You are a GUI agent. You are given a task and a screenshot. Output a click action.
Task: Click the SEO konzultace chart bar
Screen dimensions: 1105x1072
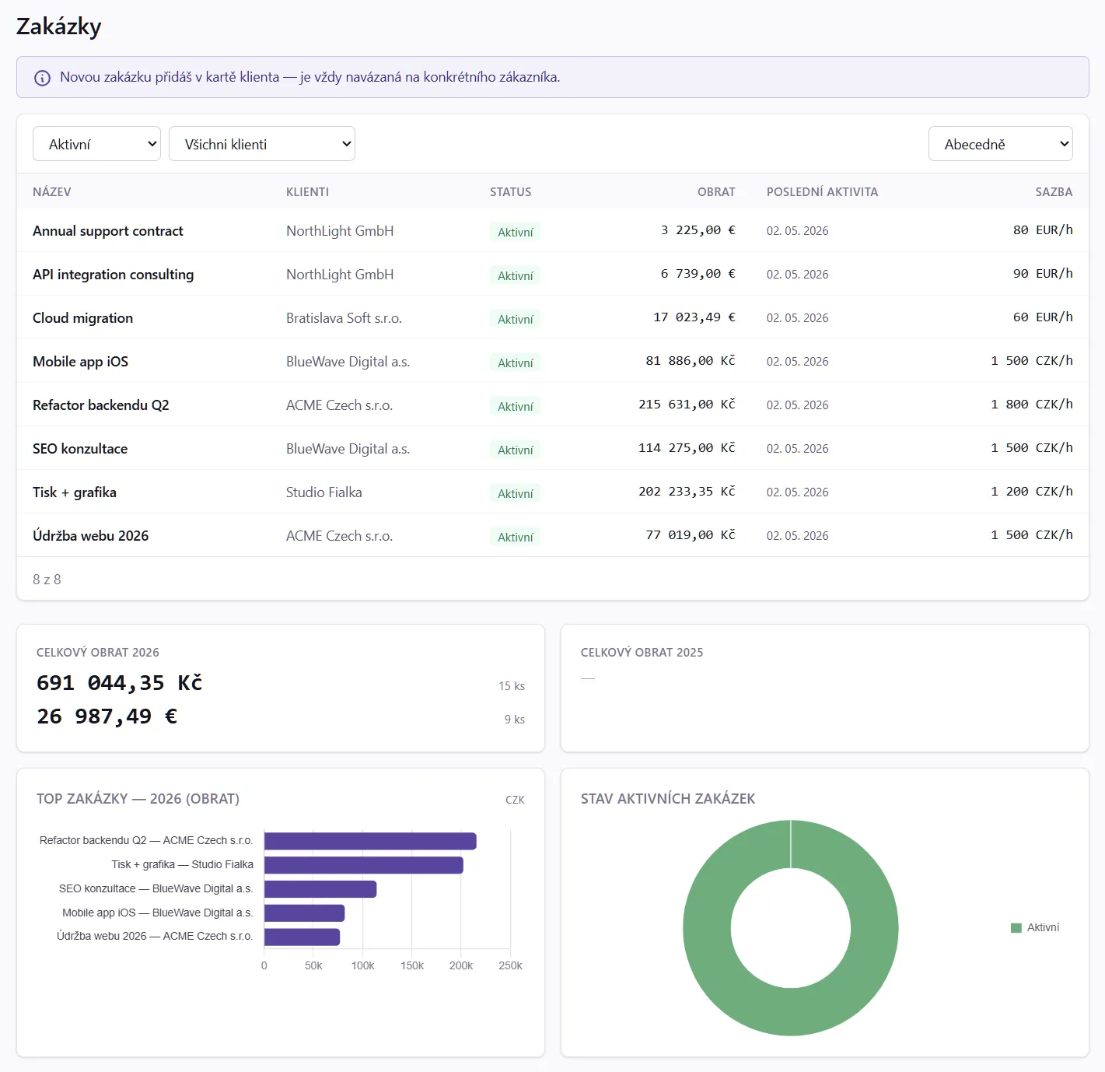pyautogui.click(x=320, y=889)
